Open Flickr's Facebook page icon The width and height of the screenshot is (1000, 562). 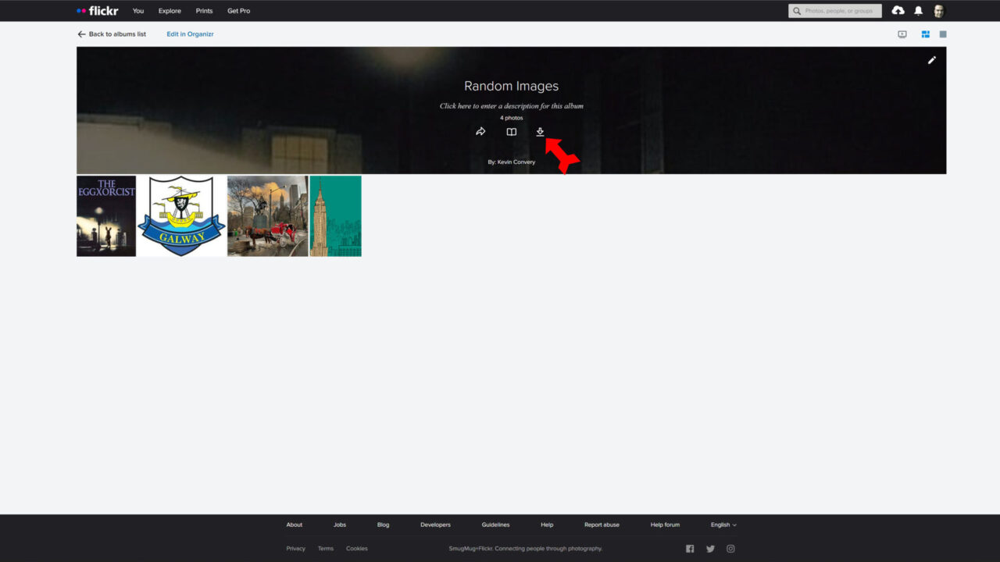click(x=690, y=549)
